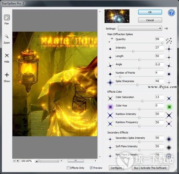This screenshot has width=179, height=174.
Task: Click the star icon right of Rainbow Frequency
Action: click(x=169, y=124)
